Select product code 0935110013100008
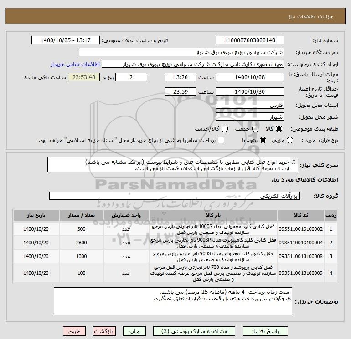Image resolution: width=351 pixels, height=339 pixels. [x=301, y=257]
